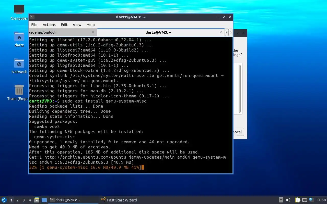This screenshot has width=327, height=204.
Task: Activate First Start Wizard taskbar entry
Action: pyautogui.click(x=119, y=200)
